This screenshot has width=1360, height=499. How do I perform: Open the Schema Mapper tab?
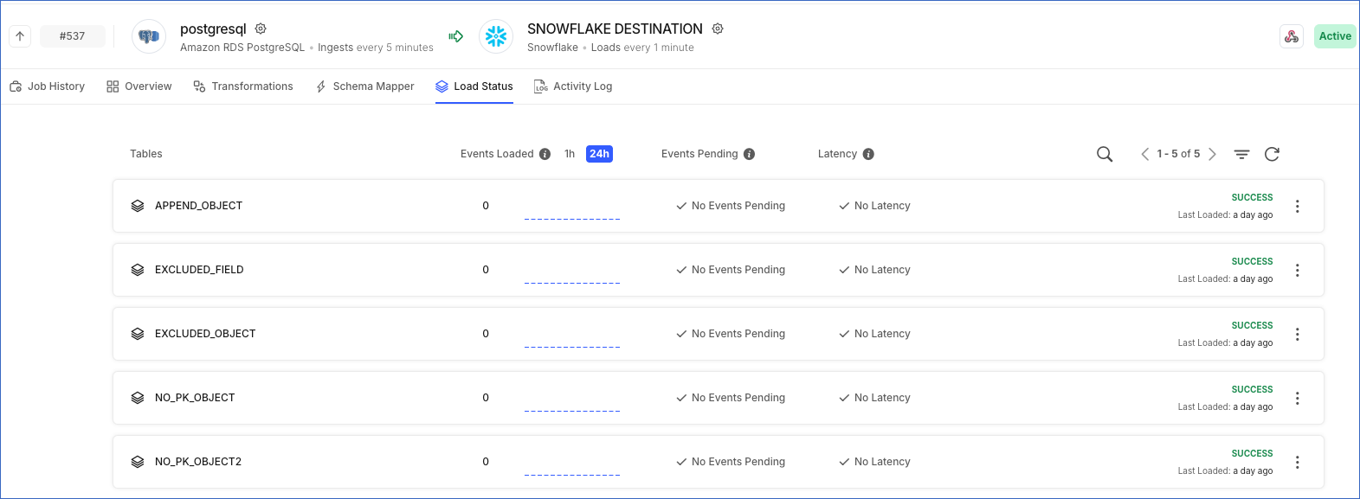pyautogui.click(x=364, y=86)
